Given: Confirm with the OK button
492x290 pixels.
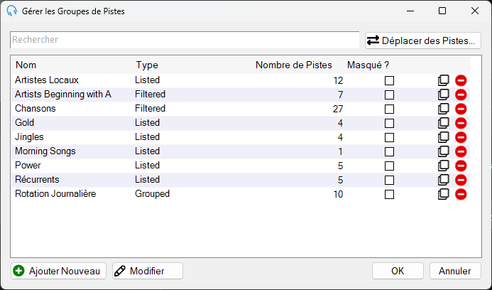Looking at the screenshot, I should (398, 271).
